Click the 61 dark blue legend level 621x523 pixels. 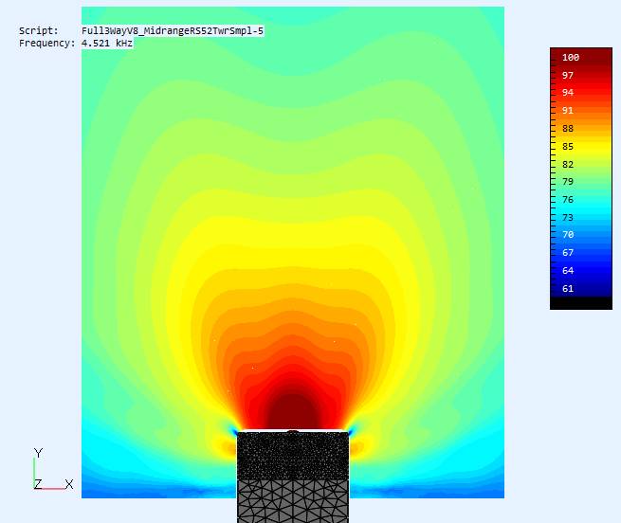[568, 289]
